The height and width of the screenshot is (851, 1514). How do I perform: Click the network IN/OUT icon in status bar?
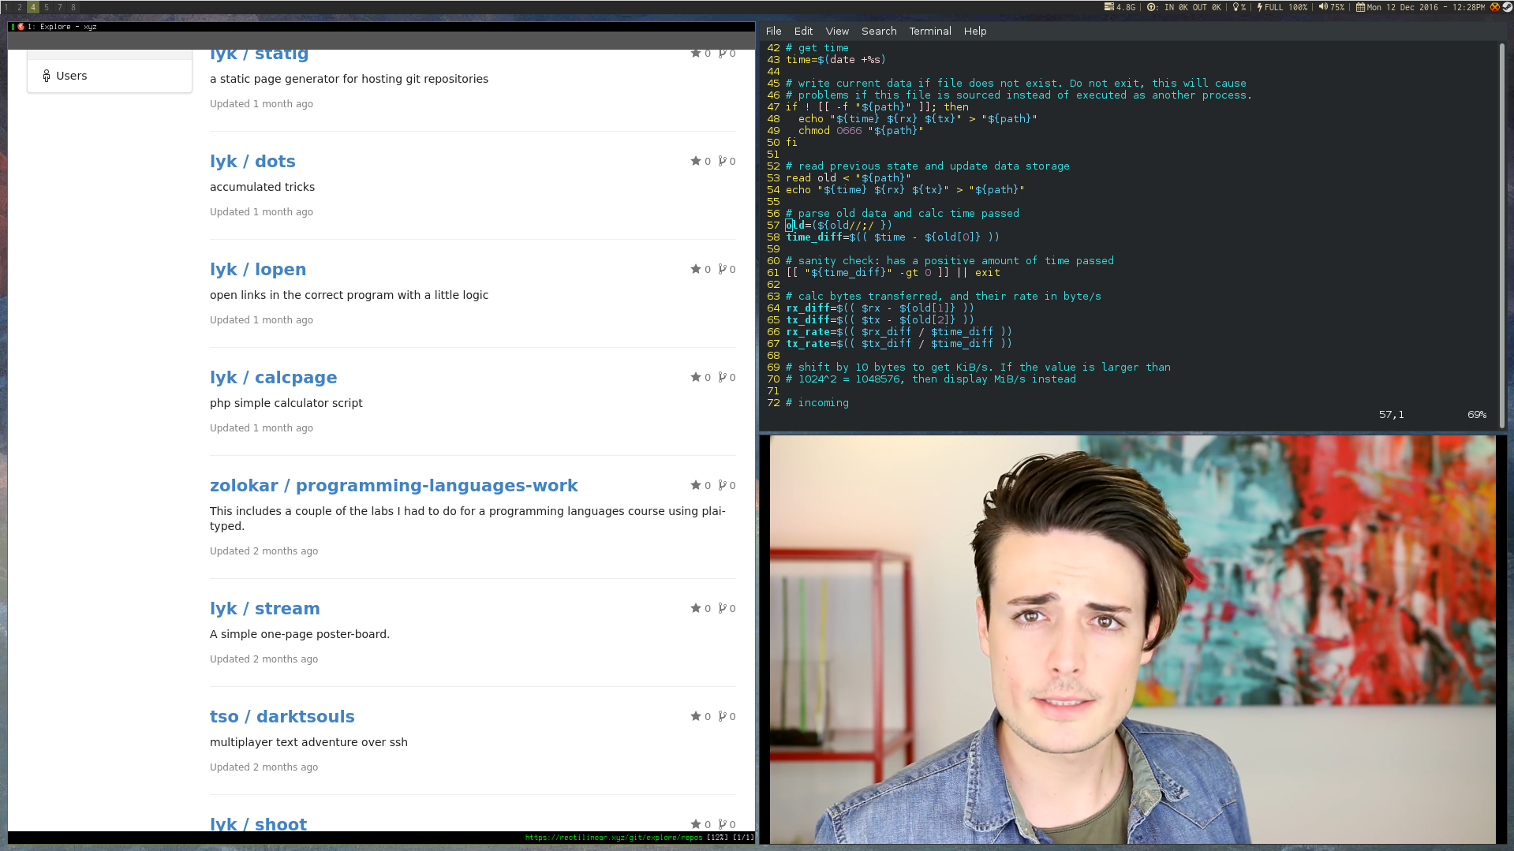pyautogui.click(x=1152, y=7)
